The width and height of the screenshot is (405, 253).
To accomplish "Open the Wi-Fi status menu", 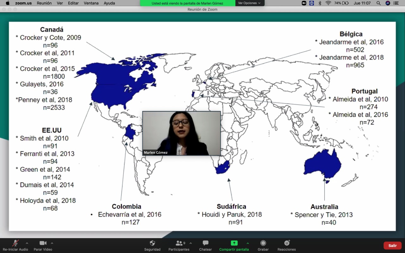I will [328, 3].
